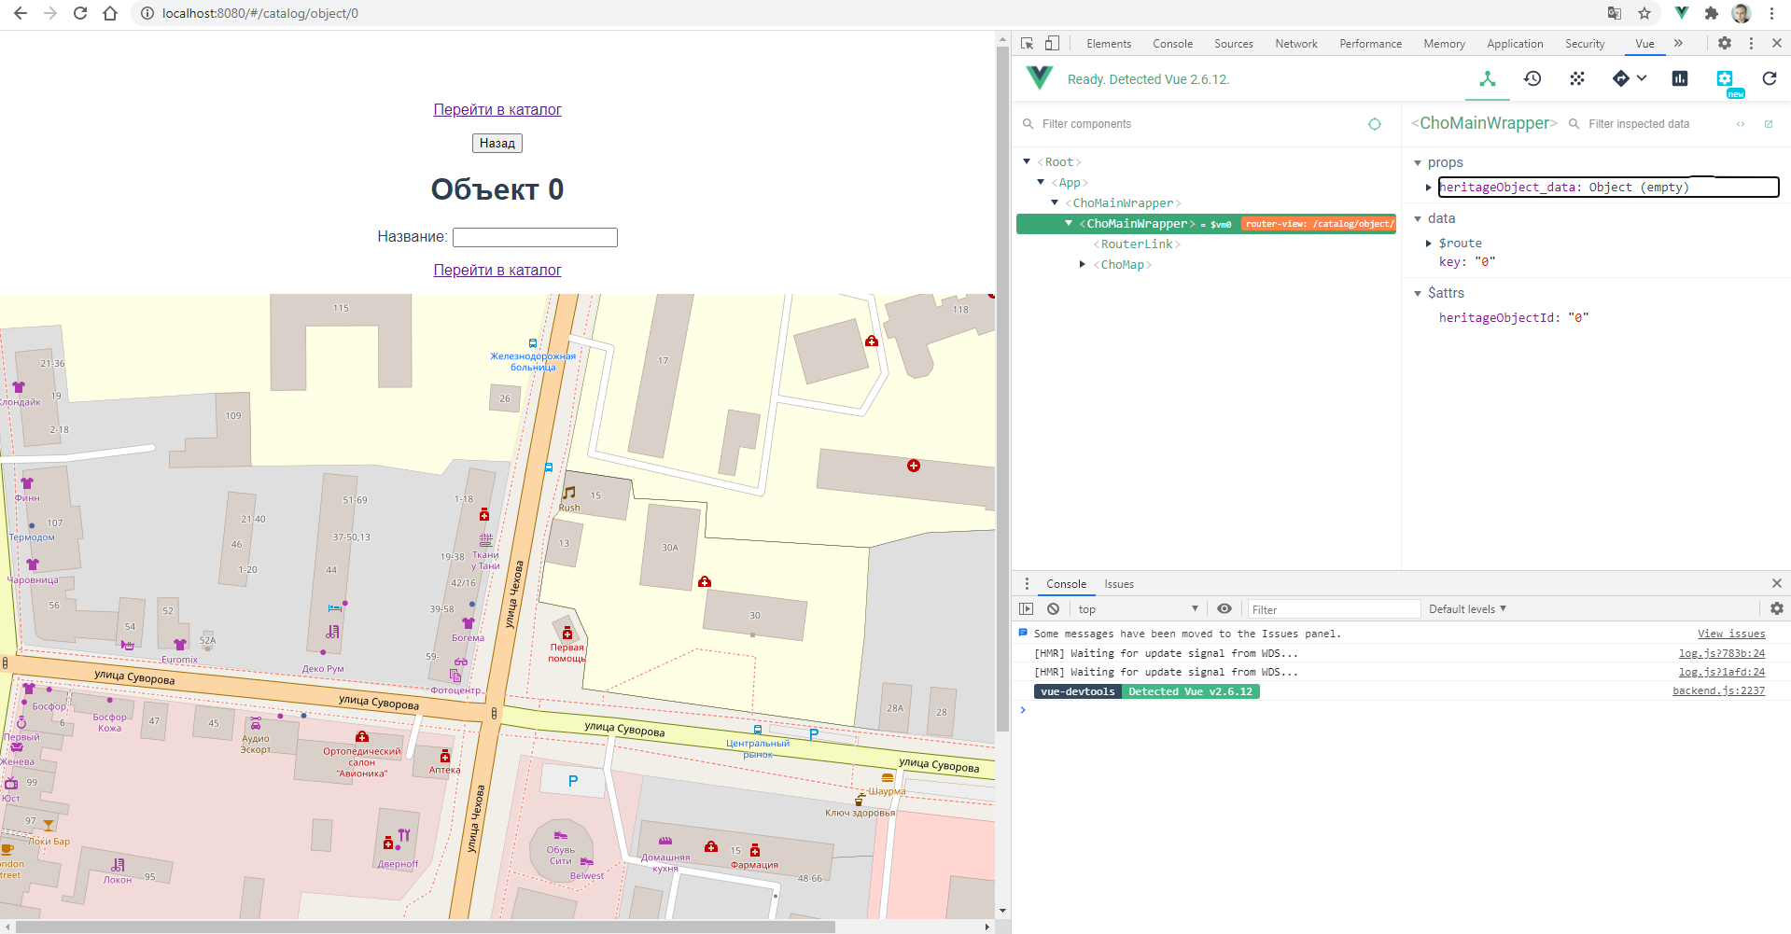Switch to Elements tab in DevTools
The image size is (1791, 934).
tap(1109, 44)
